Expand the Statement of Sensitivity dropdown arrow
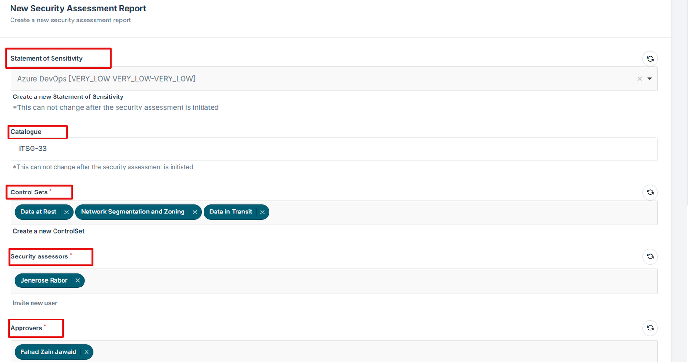The width and height of the screenshot is (688, 362). pyautogui.click(x=650, y=79)
